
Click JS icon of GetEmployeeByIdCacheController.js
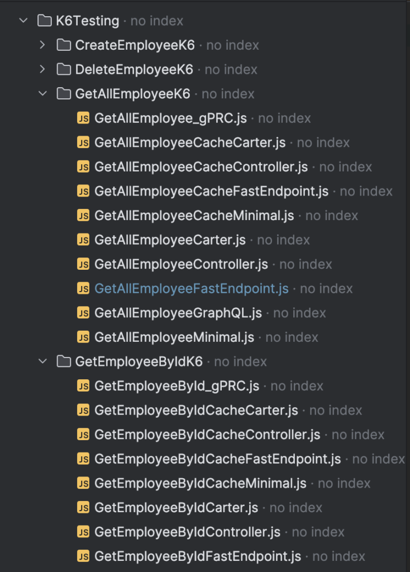(83, 435)
